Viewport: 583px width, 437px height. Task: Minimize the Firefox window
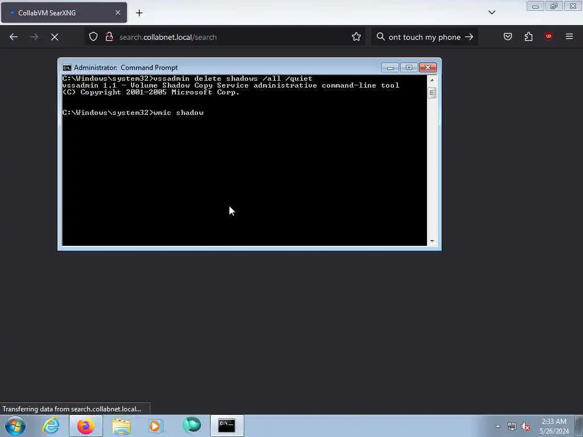tap(535, 6)
